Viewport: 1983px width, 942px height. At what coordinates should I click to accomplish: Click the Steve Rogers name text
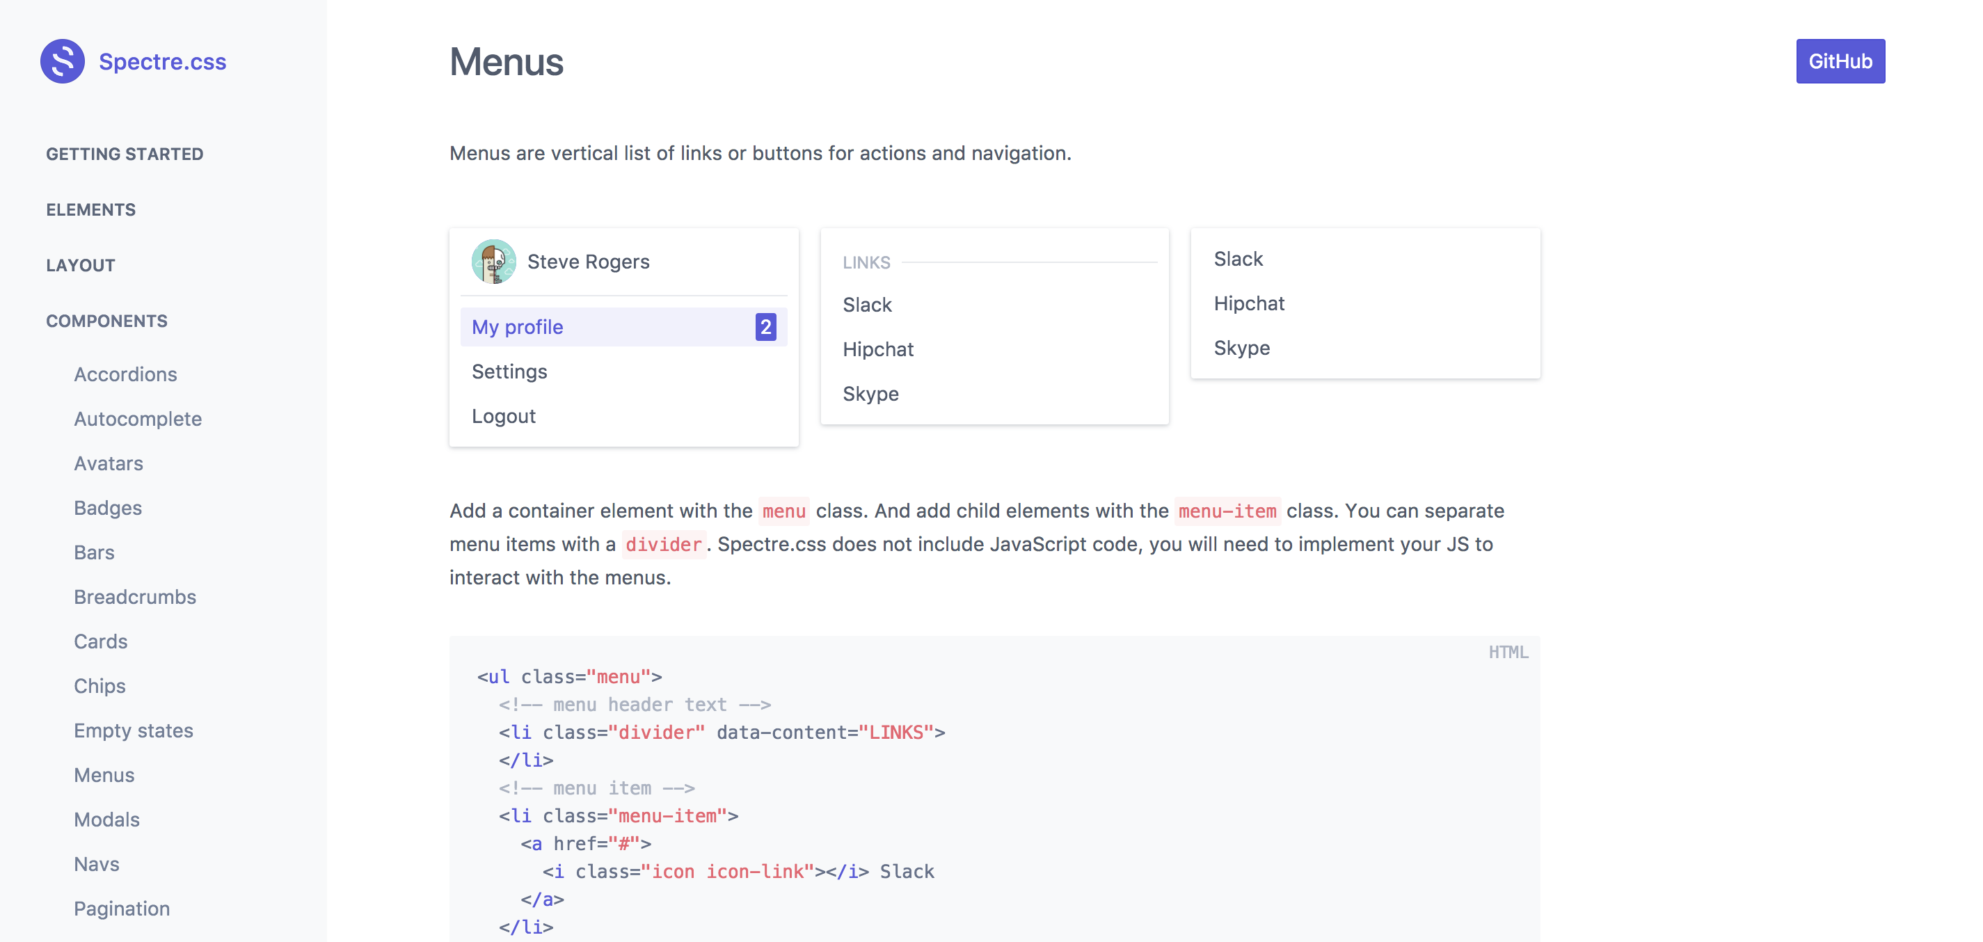tap(588, 262)
